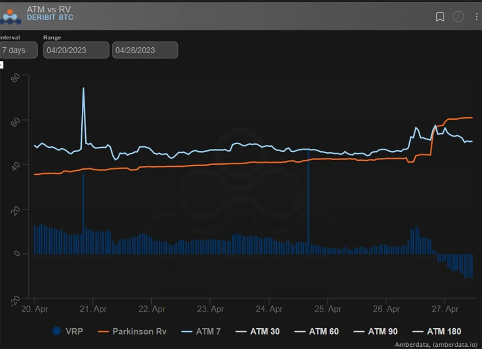Click the ATM 7 spike peak near 21 Apr
The height and width of the screenshot is (349, 482).
(83, 89)
